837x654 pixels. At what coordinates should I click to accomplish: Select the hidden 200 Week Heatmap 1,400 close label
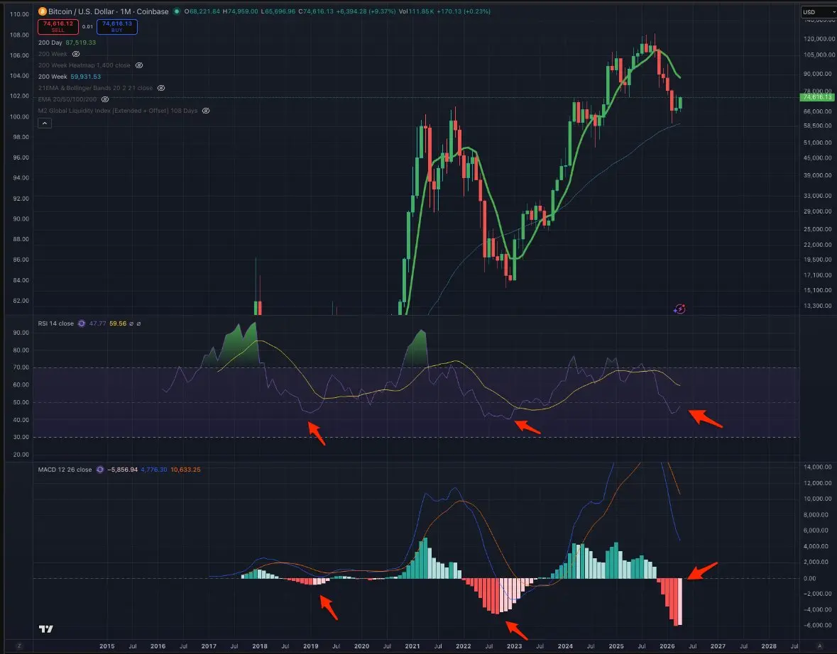[84, 65]
